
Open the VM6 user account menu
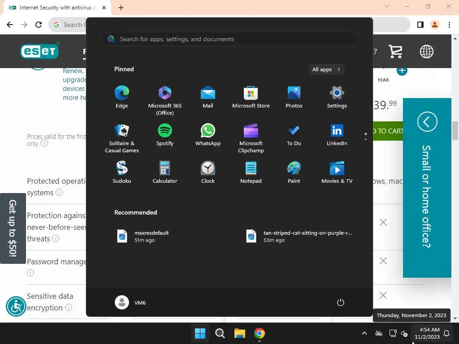point(130,302)
